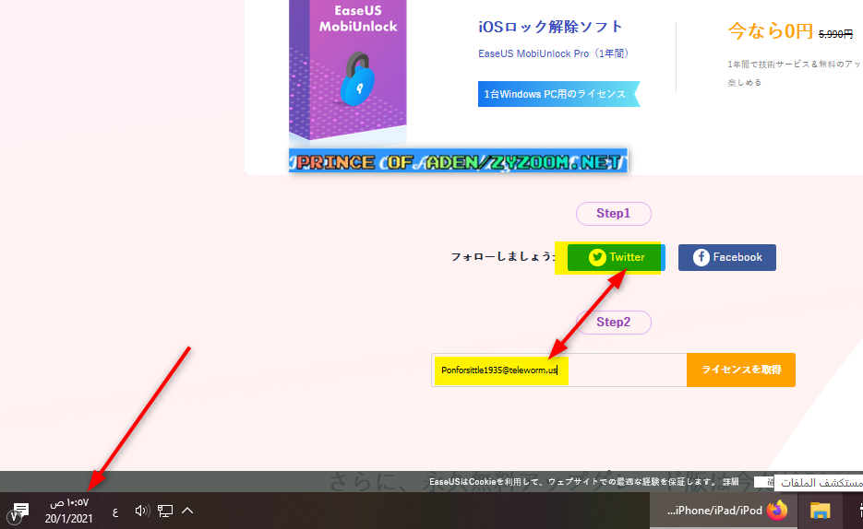Open File Explorer from the taskbar
The image size is (863, 529).
pyautogui.click(x=820, y=511)
